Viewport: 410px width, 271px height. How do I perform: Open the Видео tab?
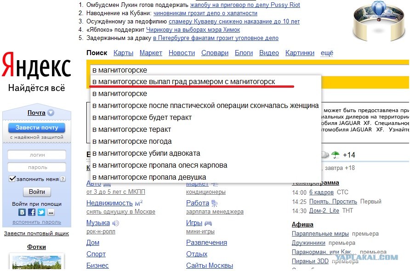pos(269,53)
